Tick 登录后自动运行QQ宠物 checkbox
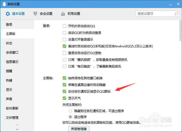 (64, 53)
